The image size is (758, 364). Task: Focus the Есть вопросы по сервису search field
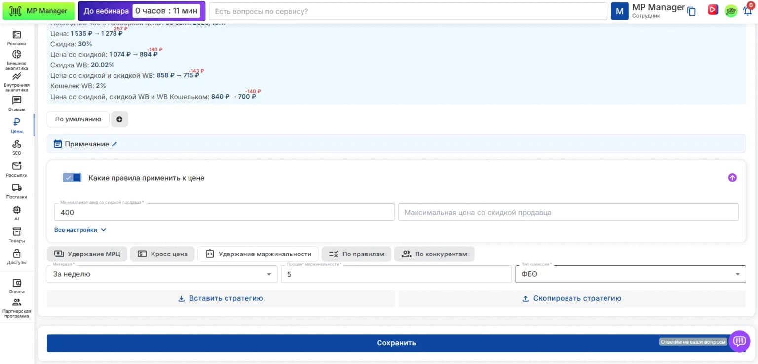pos(408,11)
